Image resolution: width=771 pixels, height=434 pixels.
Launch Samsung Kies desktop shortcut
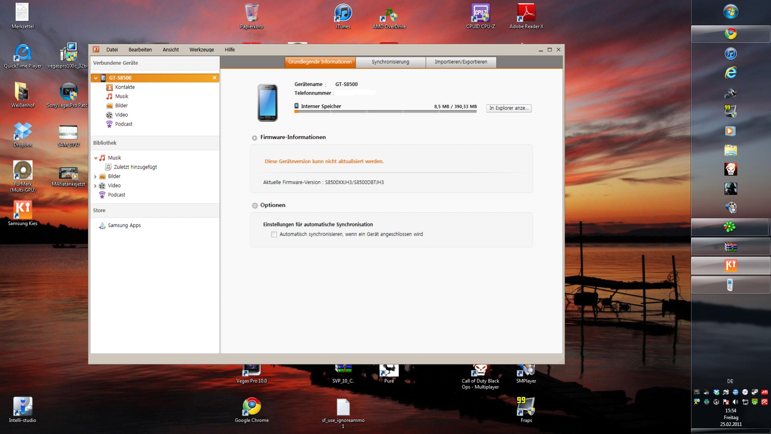point(22,214)
